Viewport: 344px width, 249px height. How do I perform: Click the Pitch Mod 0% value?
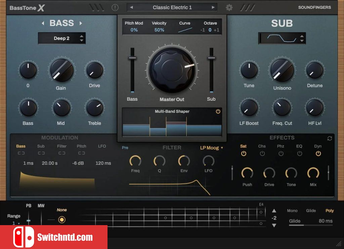coord(134,30)
